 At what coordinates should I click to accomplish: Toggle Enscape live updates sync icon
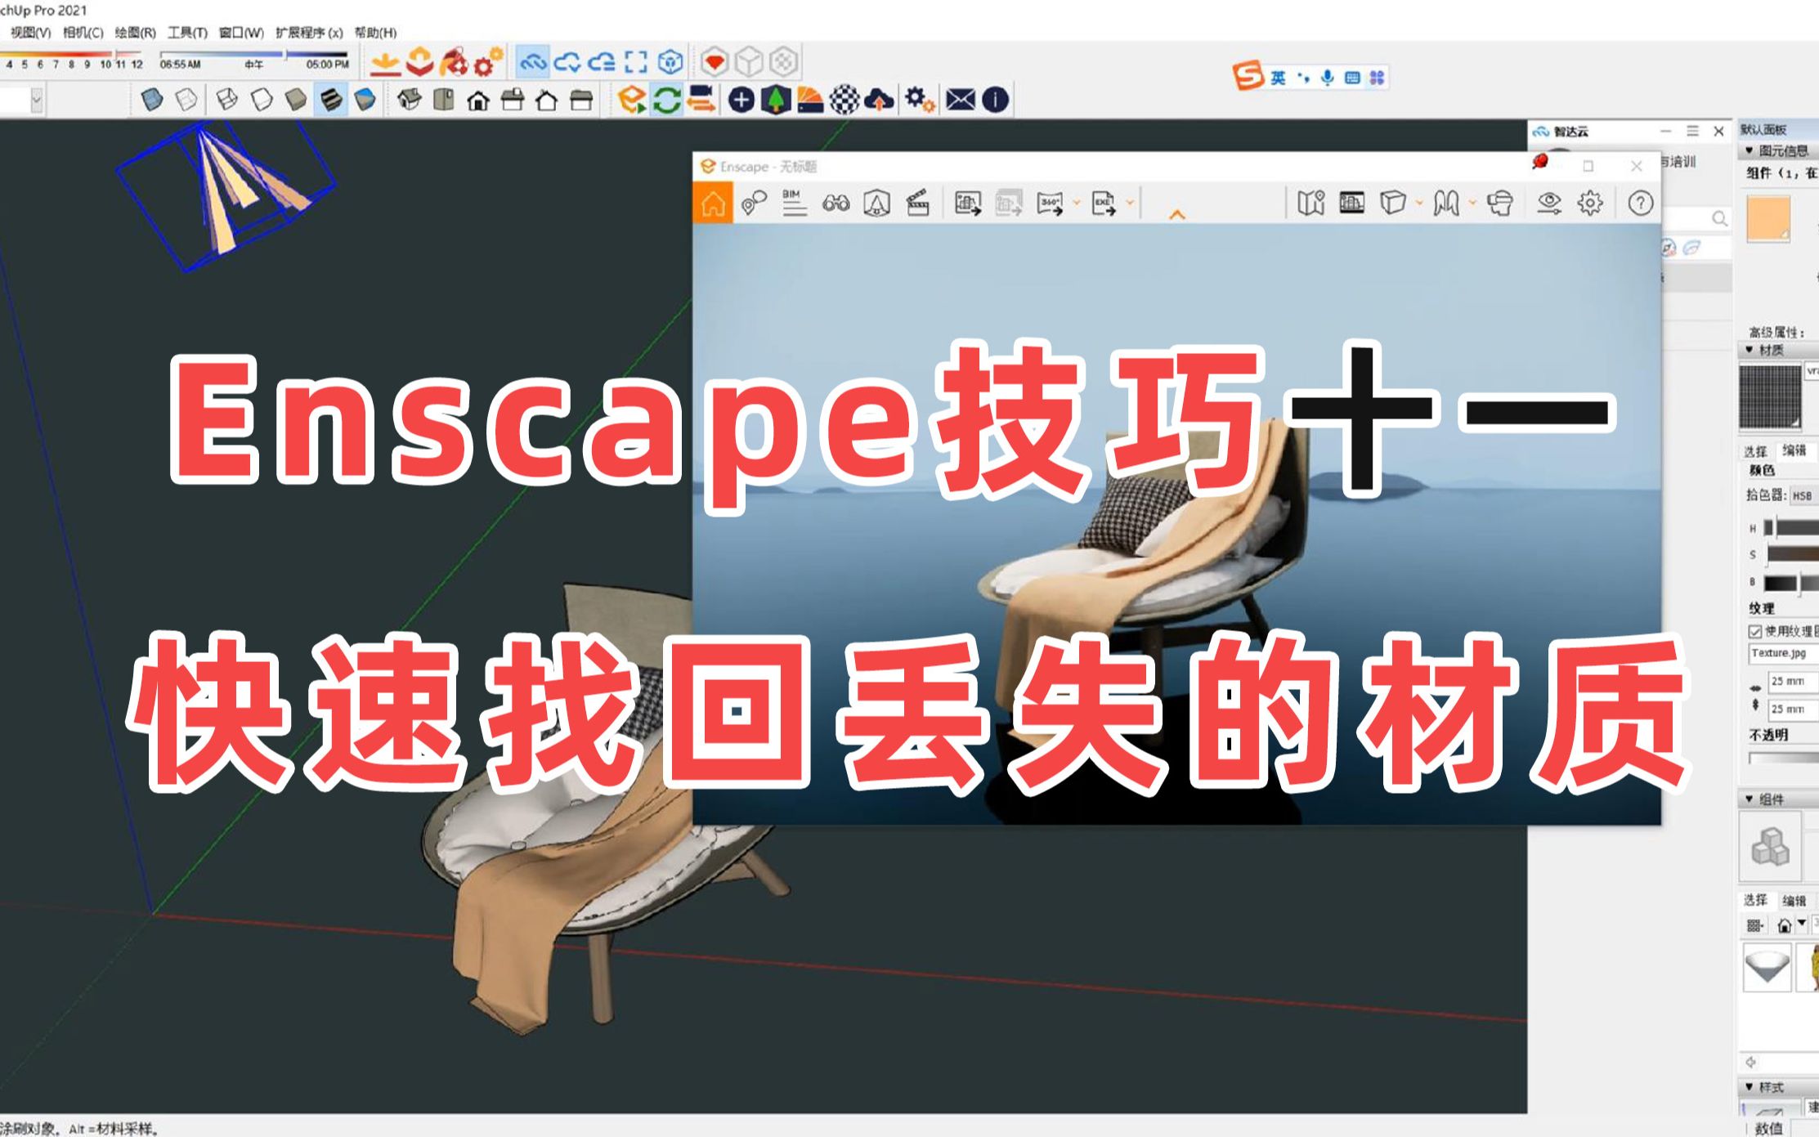[667, 100]
